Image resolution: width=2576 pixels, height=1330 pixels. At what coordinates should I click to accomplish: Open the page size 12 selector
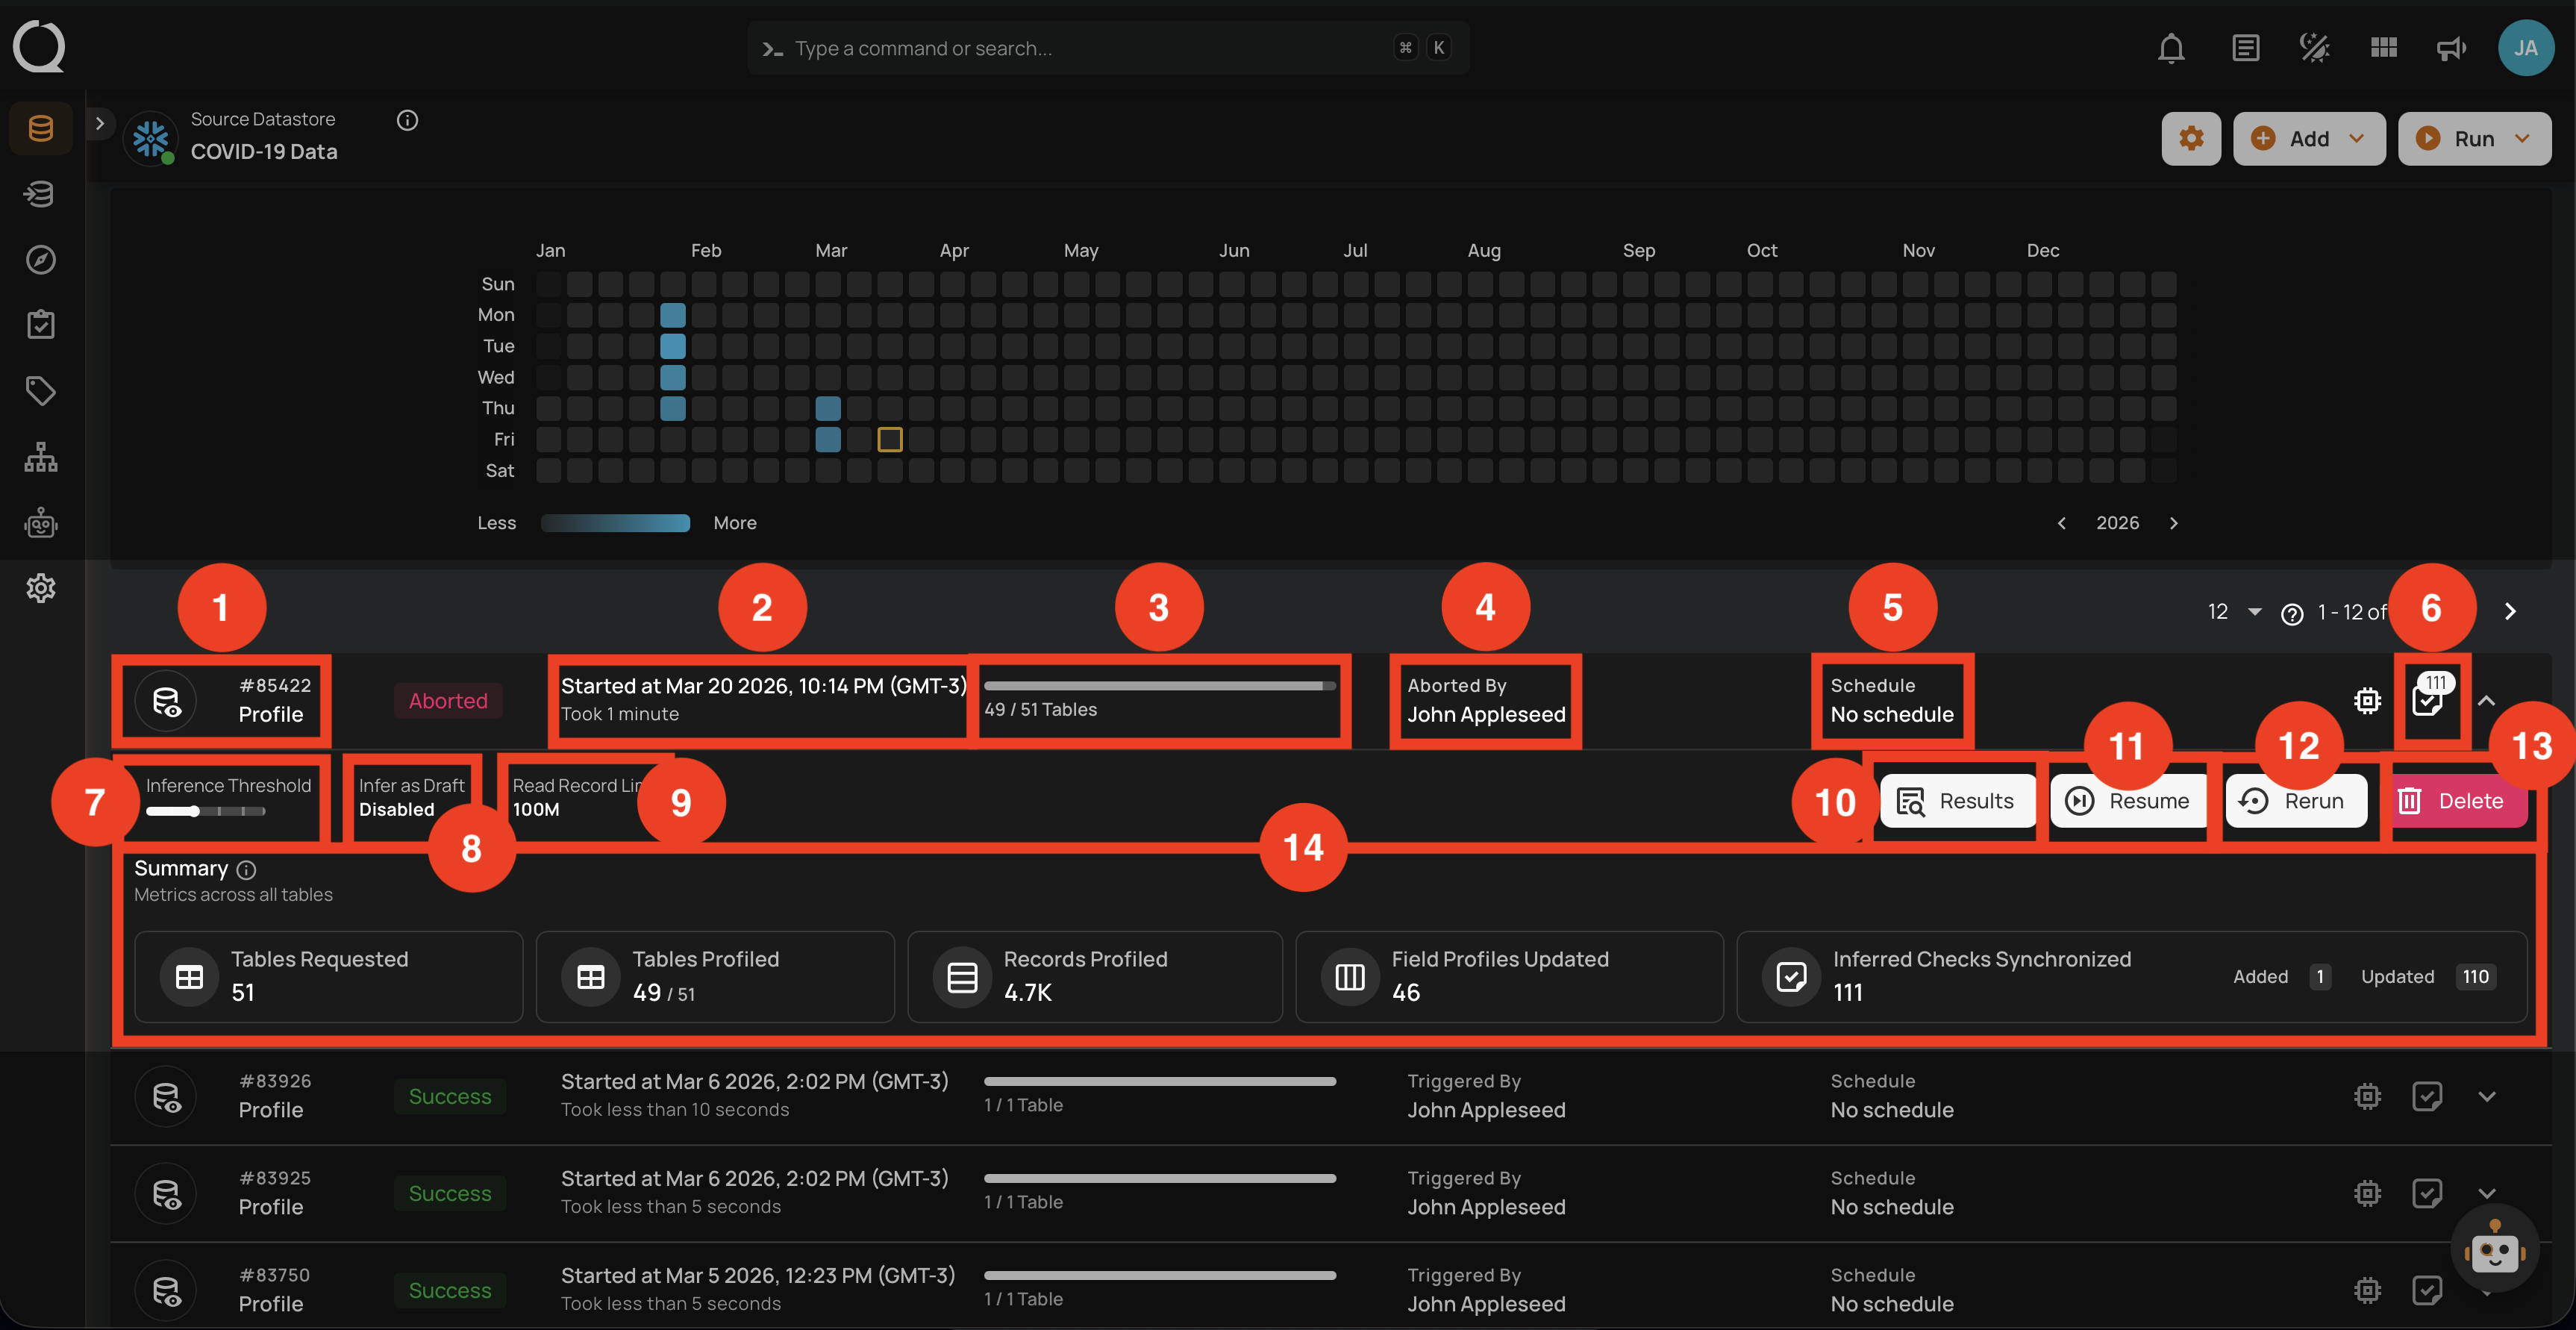2234,611
